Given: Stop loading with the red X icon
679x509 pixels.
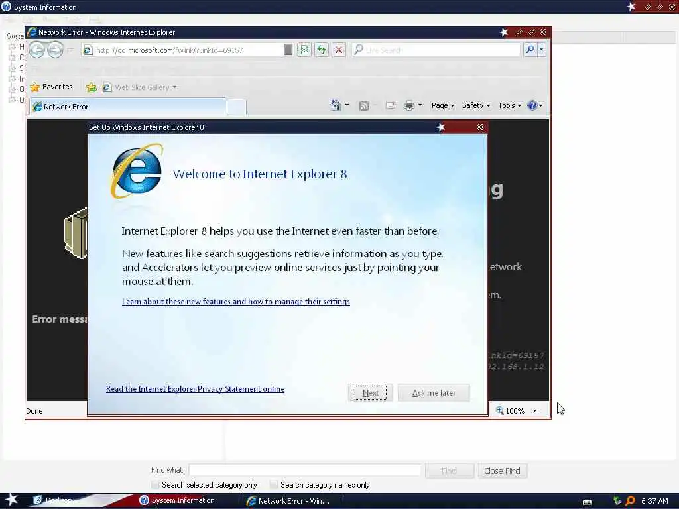Looking at the screenshot, I should (339, 50).
